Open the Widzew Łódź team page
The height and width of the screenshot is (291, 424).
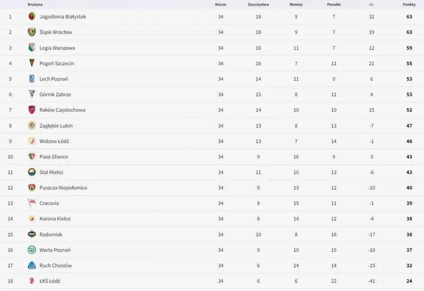[54, 141]
